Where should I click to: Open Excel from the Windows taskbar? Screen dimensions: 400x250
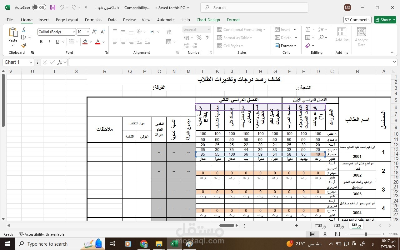coord(174,244)
